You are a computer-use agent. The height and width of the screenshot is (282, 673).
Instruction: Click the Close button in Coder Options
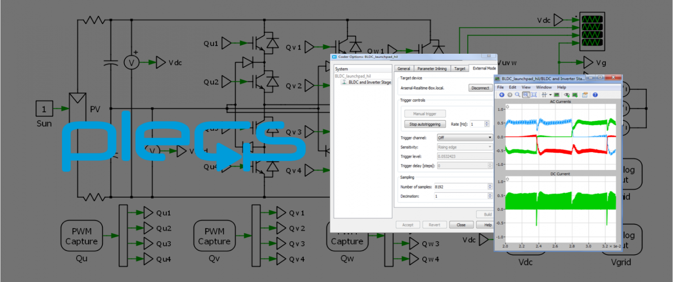[x=461, y=225]
